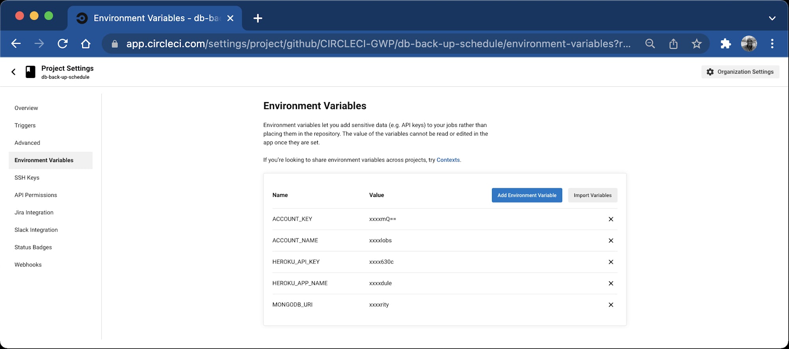Close the Environment Variables browser tab

230,18
